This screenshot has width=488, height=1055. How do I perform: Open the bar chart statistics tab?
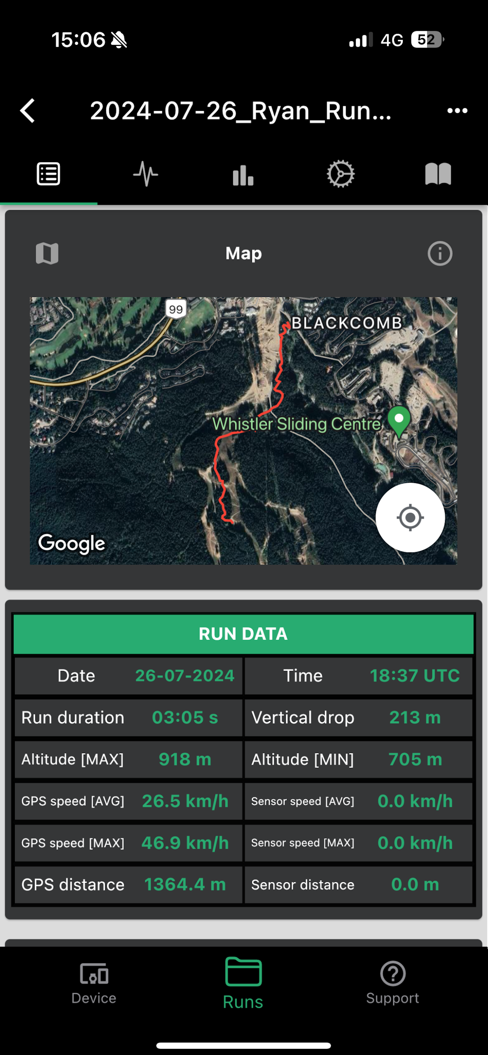[x=243, y=175]
